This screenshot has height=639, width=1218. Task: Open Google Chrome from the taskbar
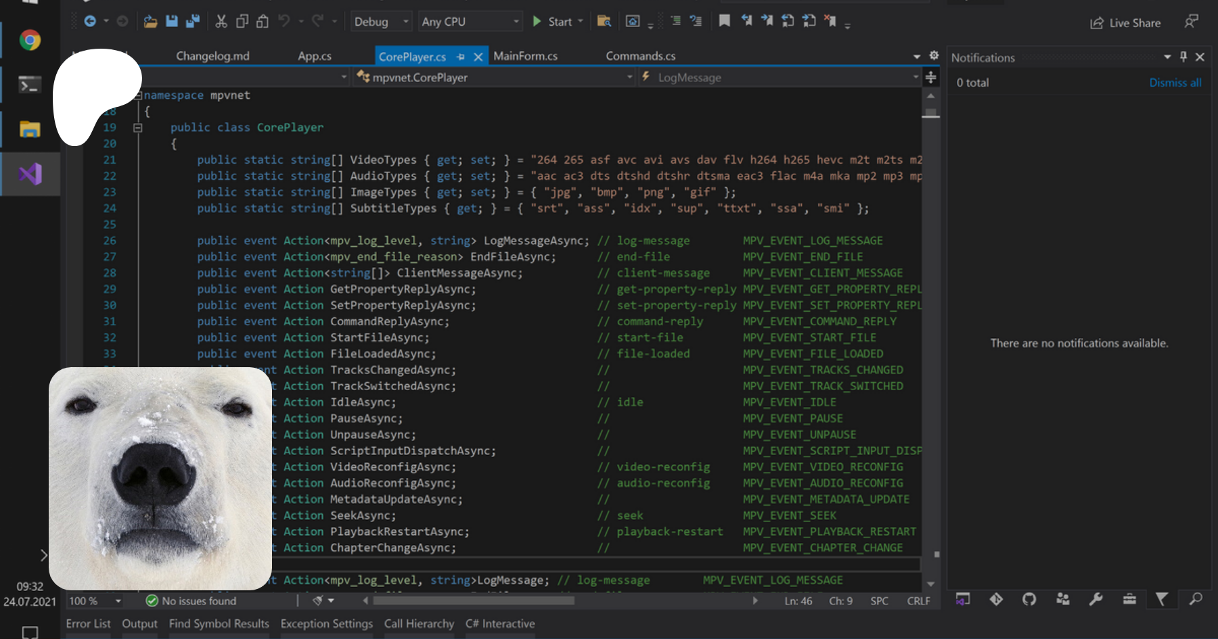pos(30,41)
